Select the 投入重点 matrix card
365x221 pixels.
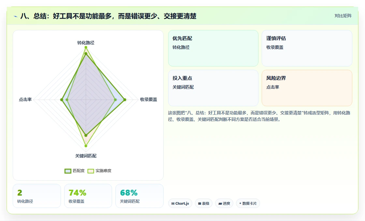(213, 88)
